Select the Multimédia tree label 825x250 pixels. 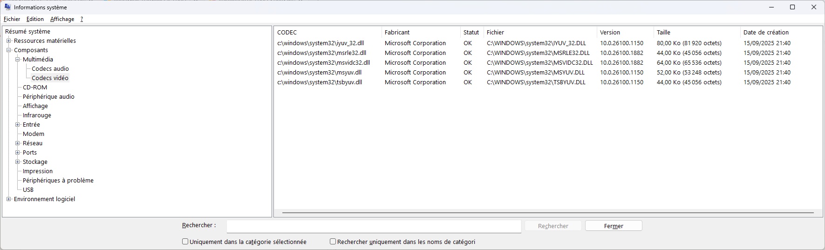click(x=38, y=59)
